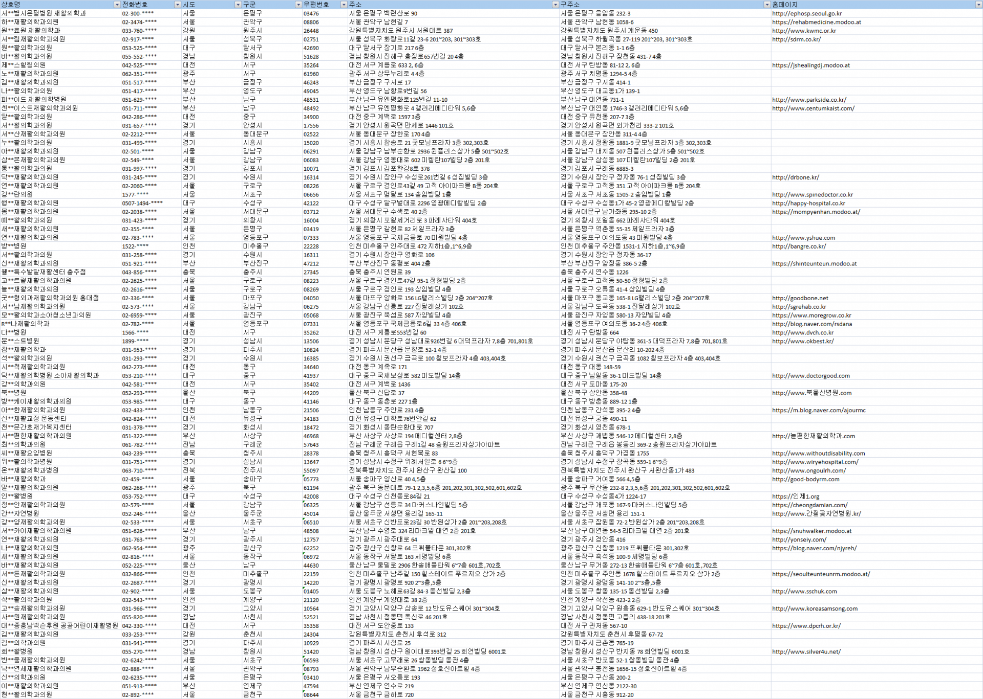Open the 홈페이지 column filter dropdown
983x699 pixels.
point(978,5)
